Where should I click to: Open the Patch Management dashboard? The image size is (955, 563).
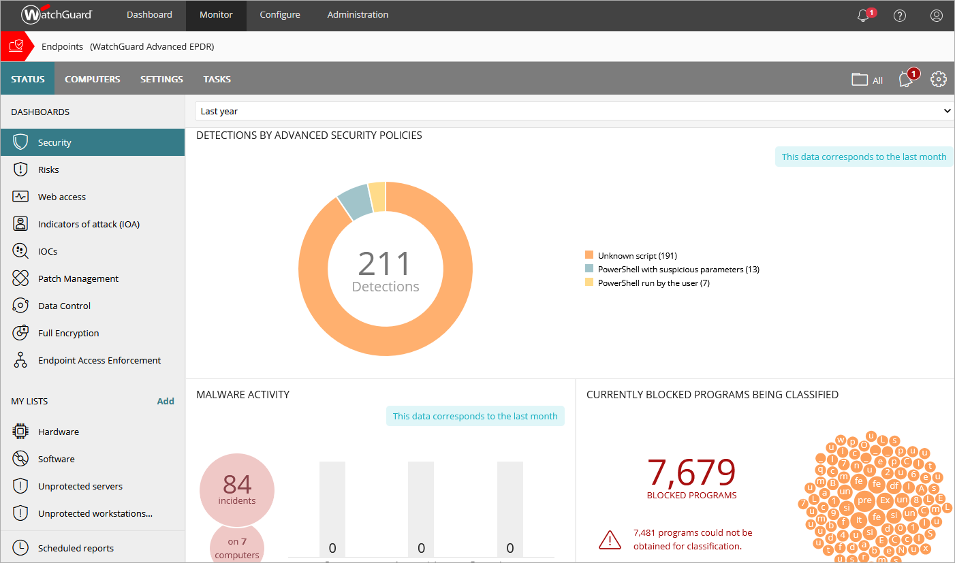coord(78,278)
